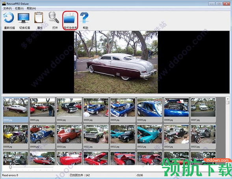Select thumbnail 00000.jpg

point(15,110)
